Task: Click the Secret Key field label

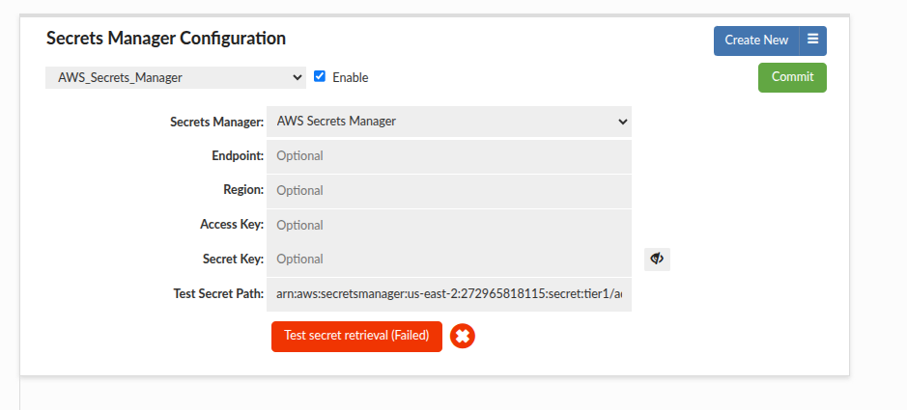Action: (x=233, y=259)
